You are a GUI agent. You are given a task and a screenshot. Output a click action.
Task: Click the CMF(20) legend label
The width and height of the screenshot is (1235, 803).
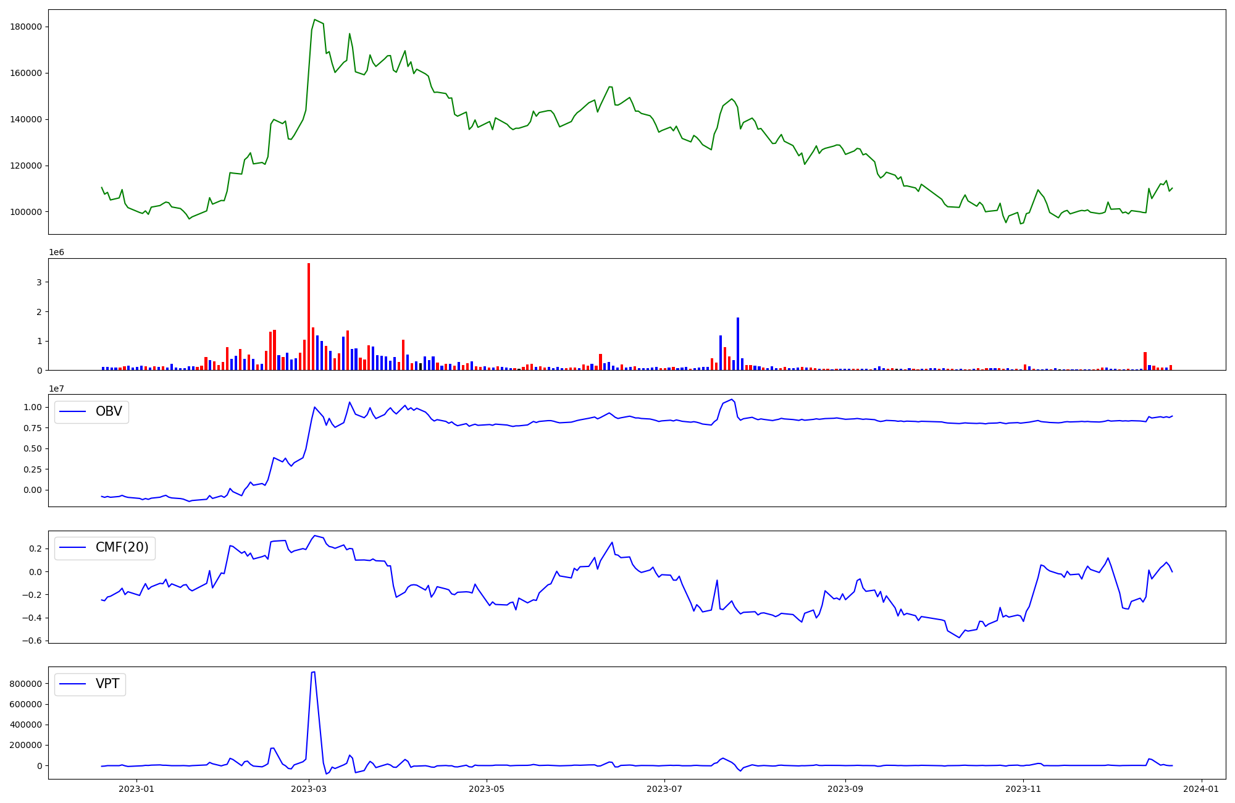[122, 547]
